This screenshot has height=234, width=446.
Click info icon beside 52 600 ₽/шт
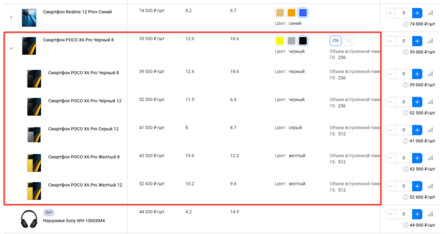click(x=406, y=197)
